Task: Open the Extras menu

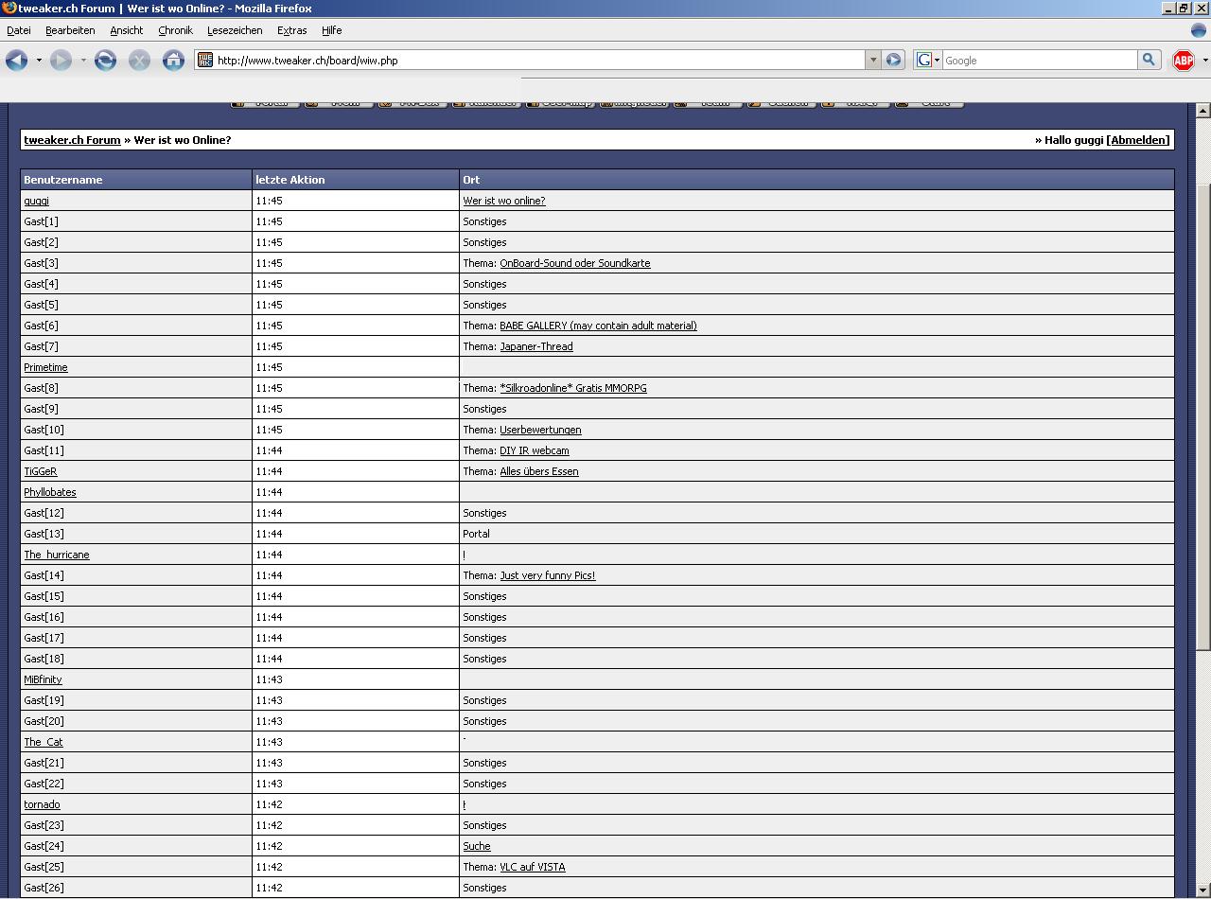Action: [291, 30]
